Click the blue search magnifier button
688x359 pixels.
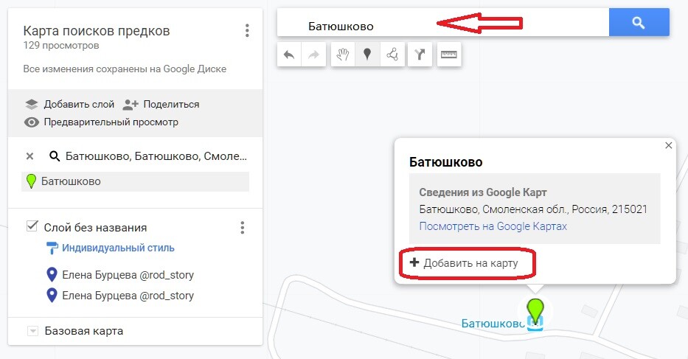pos(639,23)
